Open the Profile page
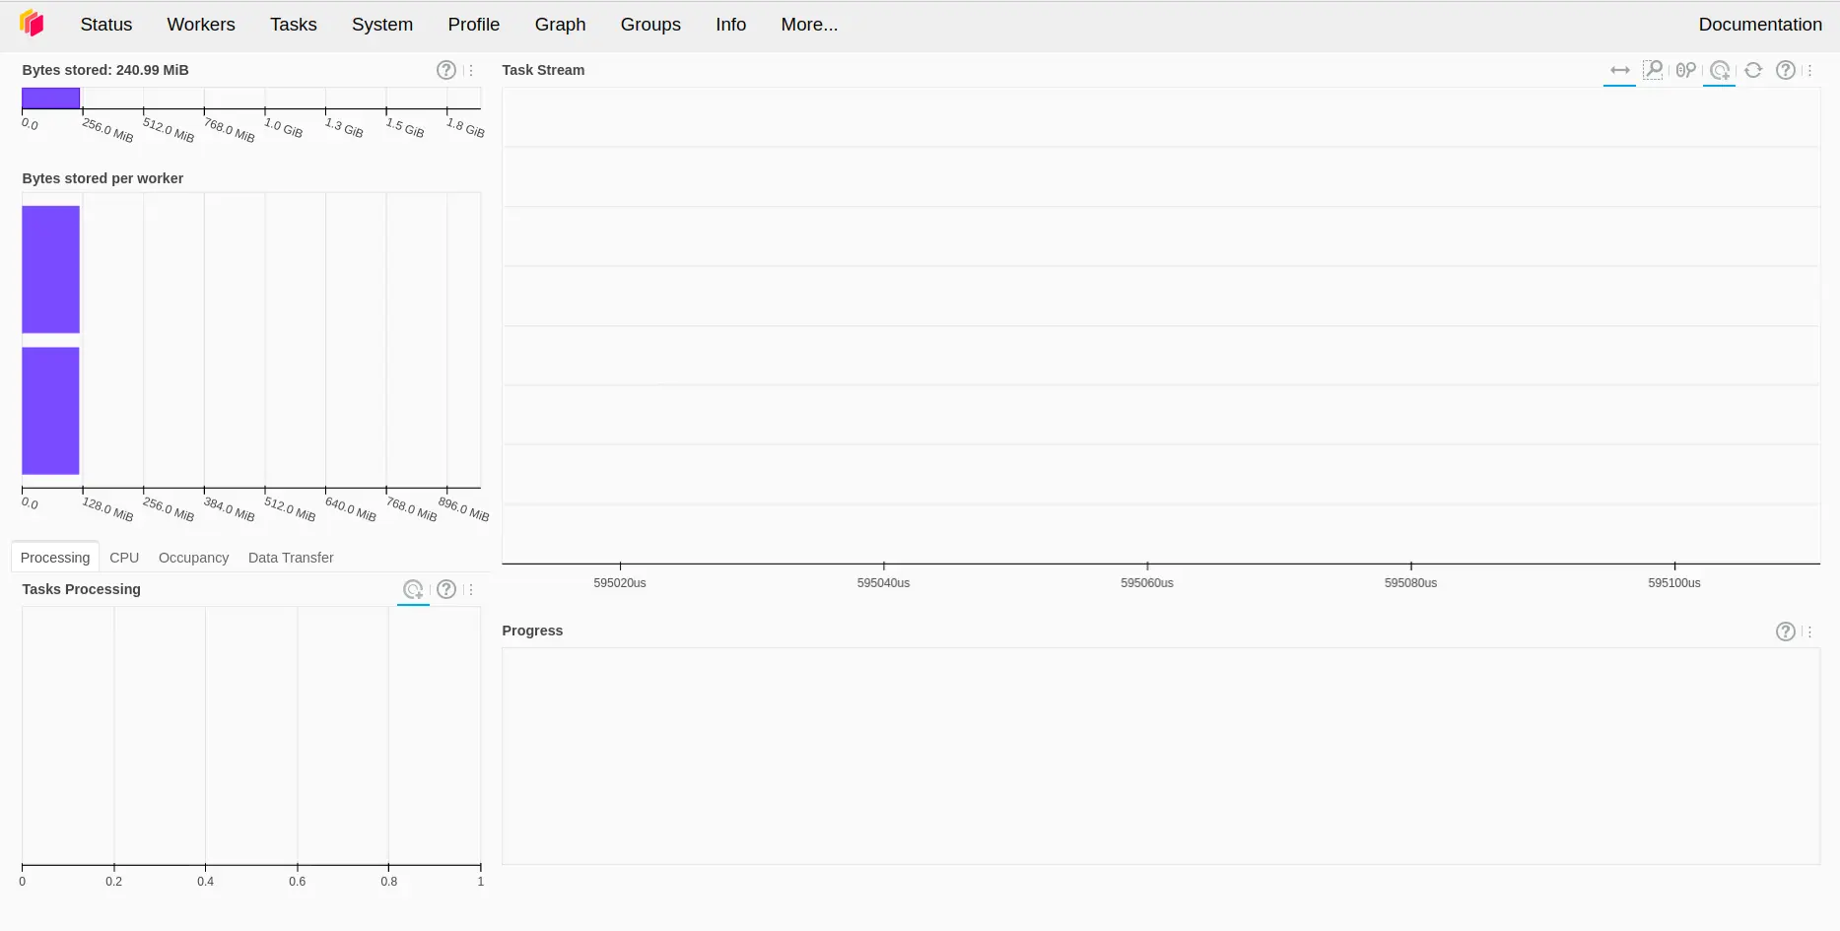1840x931 pixels. 474,25
